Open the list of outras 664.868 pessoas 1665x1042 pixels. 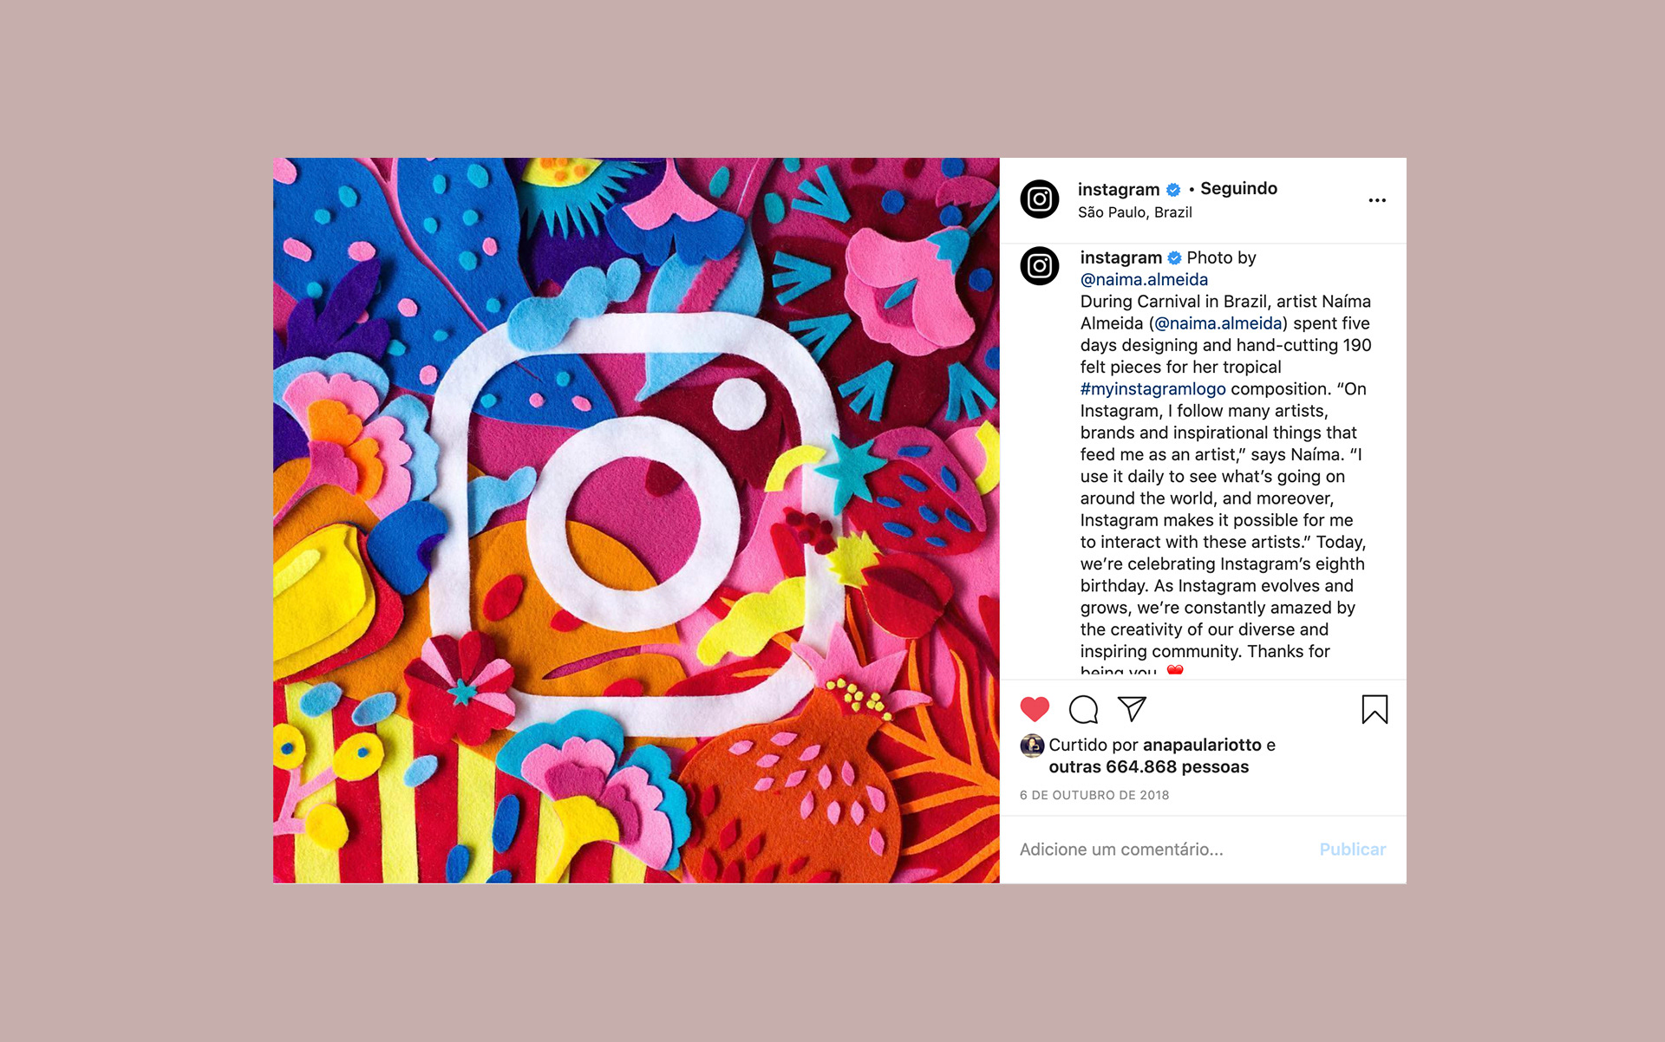coord(1149,766)
